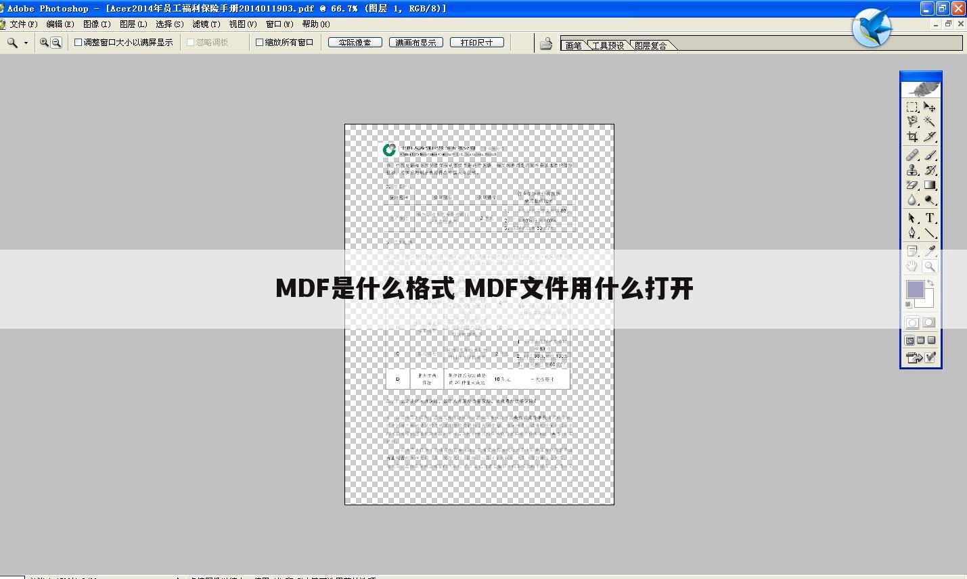This screenshot has width=967, height=579.
Task: Open the File Browser folder icon
Action: (x=546, y=43)
